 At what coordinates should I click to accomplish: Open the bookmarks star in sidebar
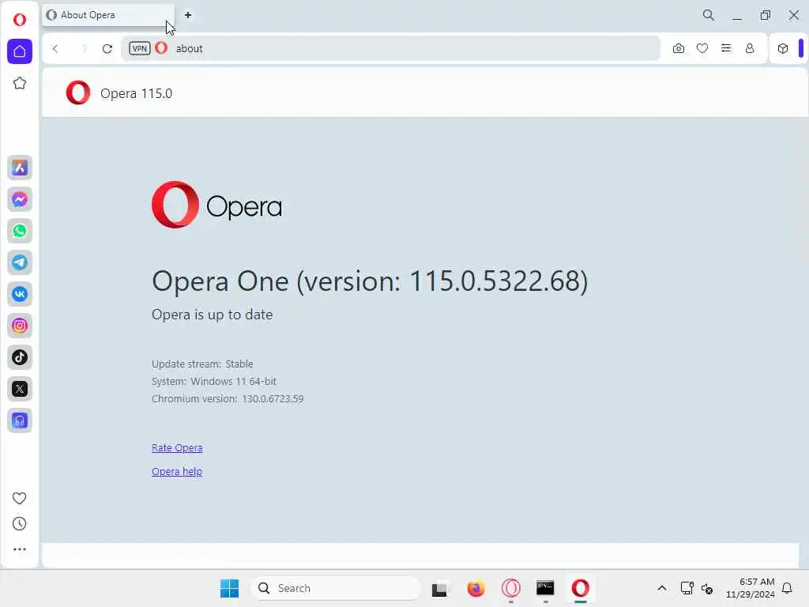(x=20, y=83)
